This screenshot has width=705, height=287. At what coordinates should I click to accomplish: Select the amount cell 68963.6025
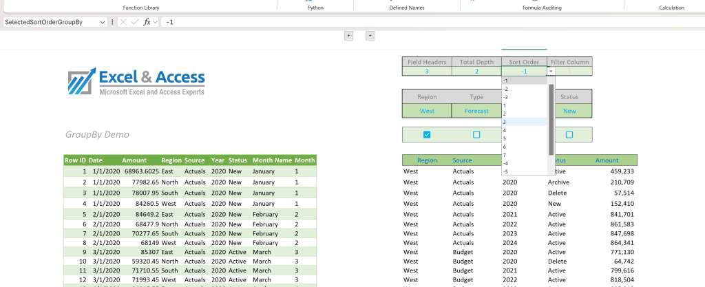(142, 171)
